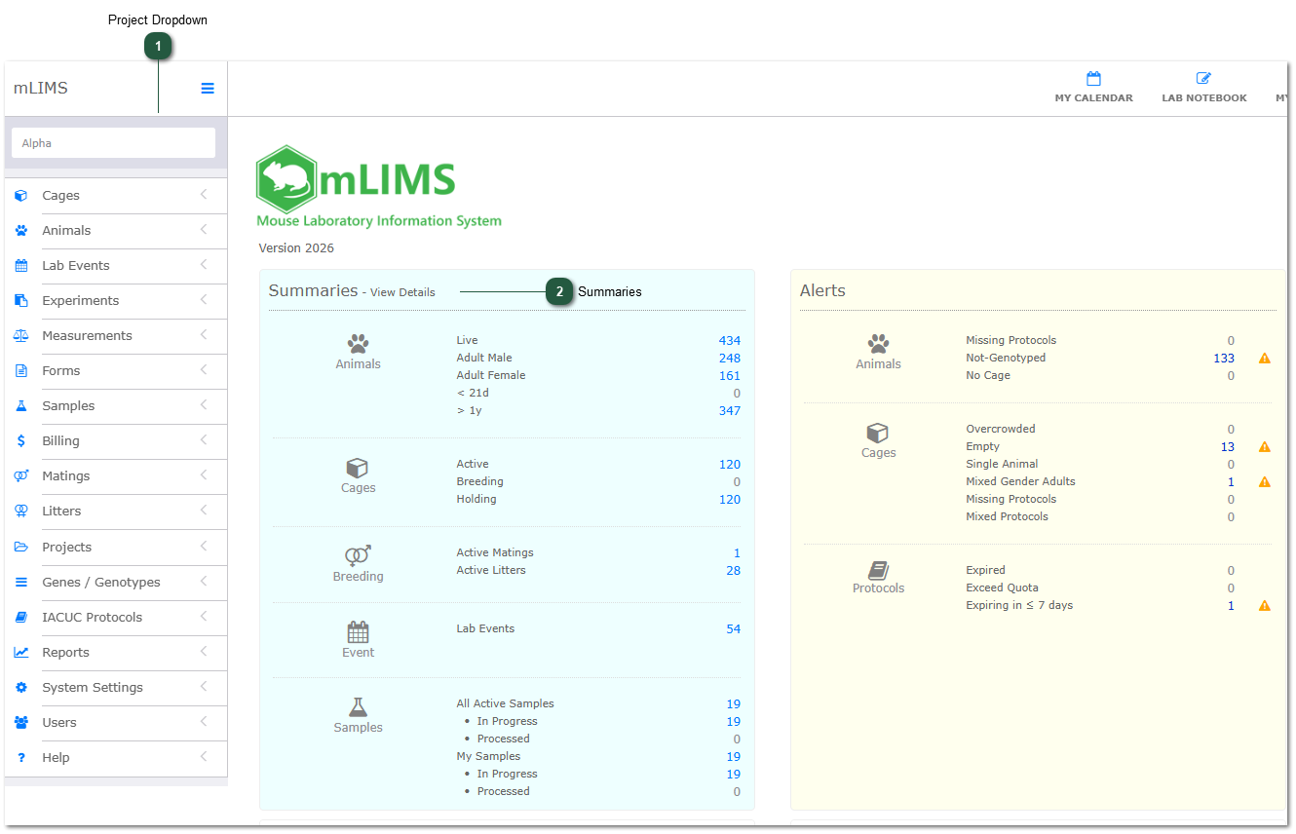Expand the Measurements menu chevron
The height and width of the screenshot is (834, 1296).
tap(204, 335)
